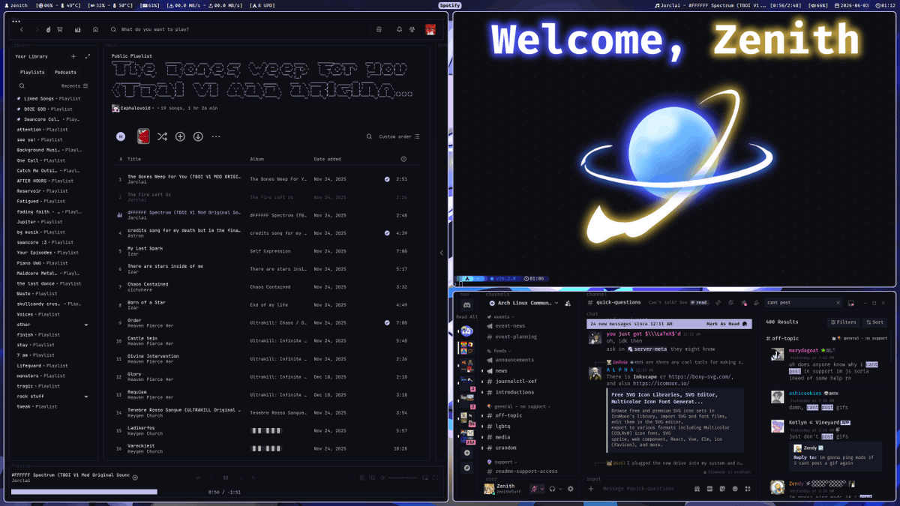This screenshot has width=900, height=506.
Task: Open Spotify notifications bell
Action: coord(399,29)
